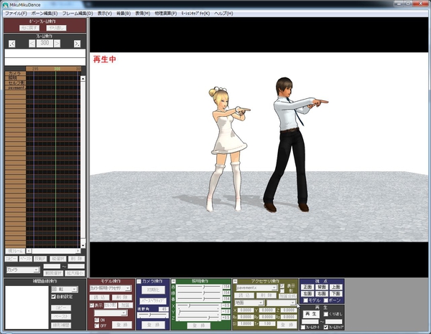This screenshot has height=334, width=431.
Task: Click the camera view angle field showing 45
Action: coord(164,309)
